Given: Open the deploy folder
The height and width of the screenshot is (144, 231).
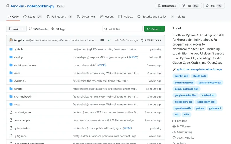Looking at the screenshot, I should (x=18, y=57).
